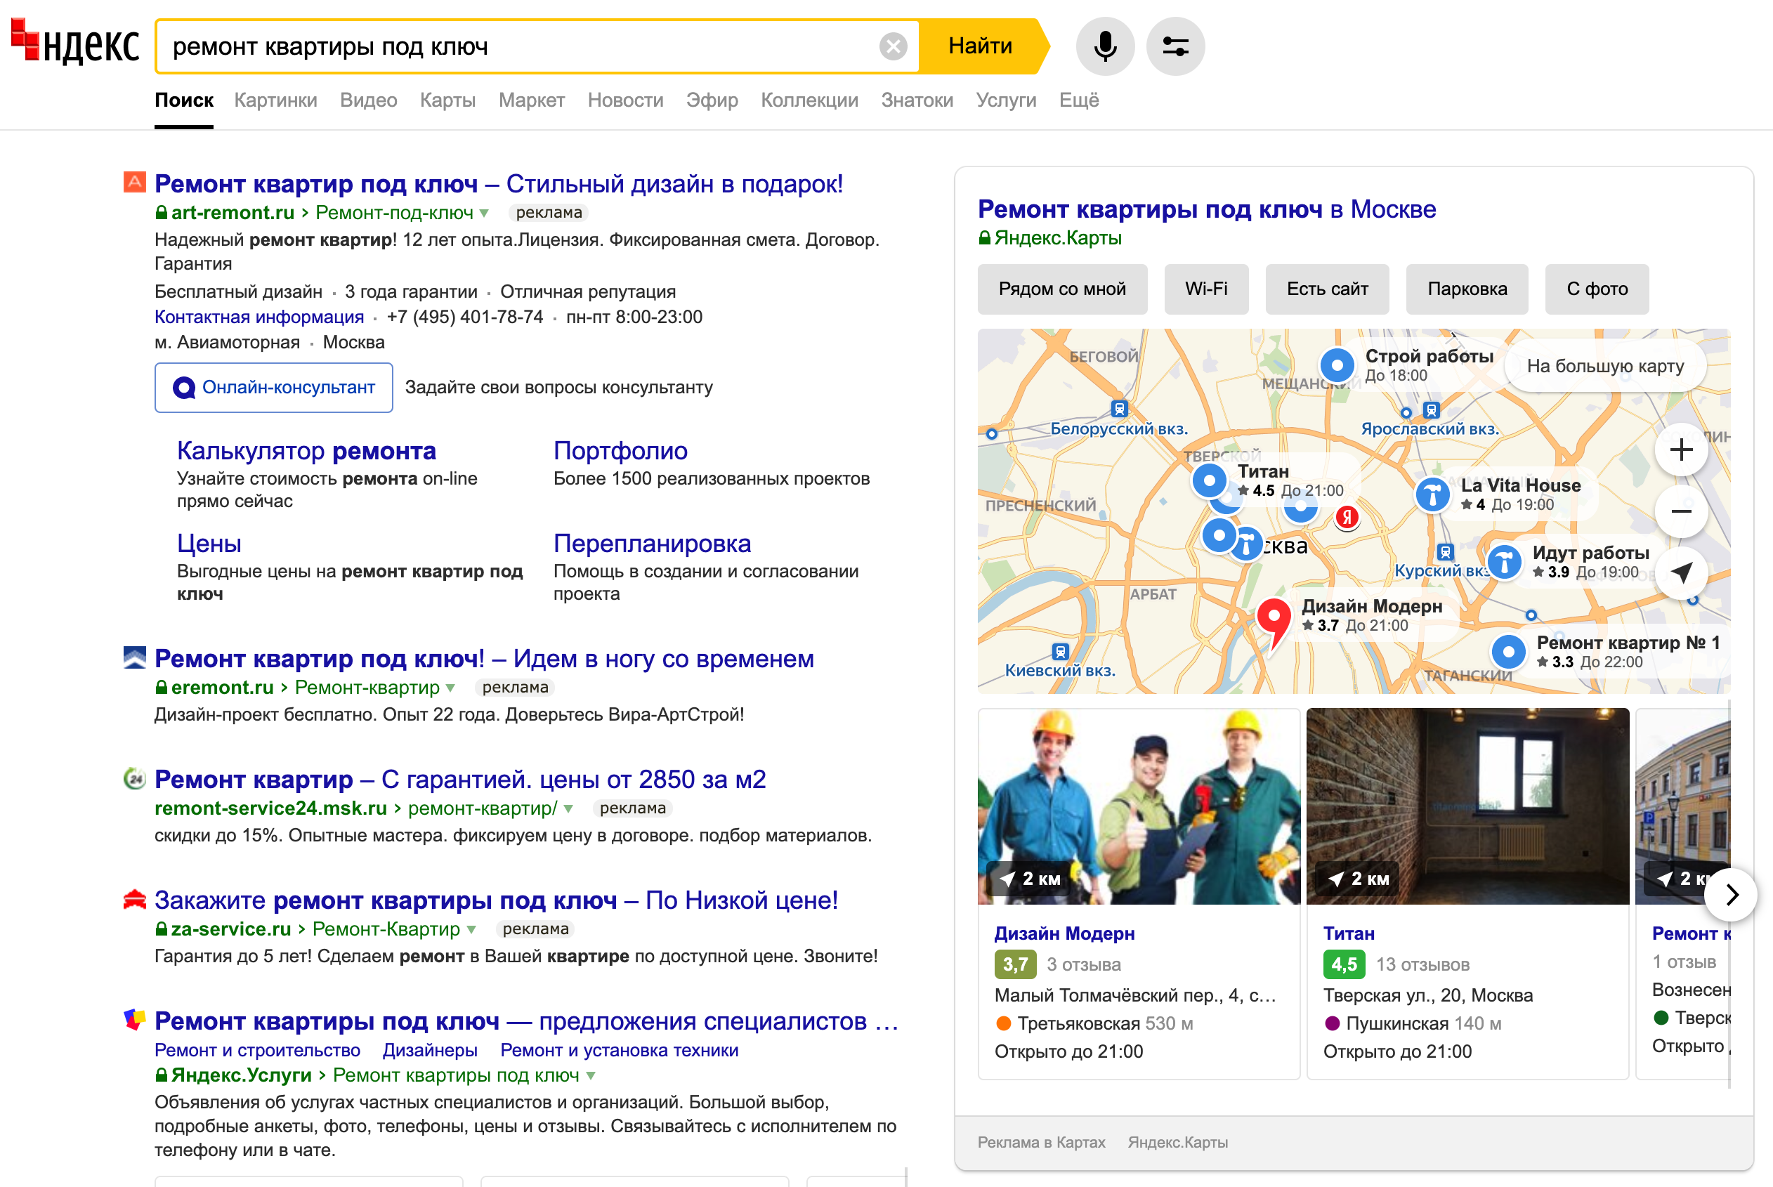Select the red Дизайн Модерн map pin

(x=1274, y=624)
